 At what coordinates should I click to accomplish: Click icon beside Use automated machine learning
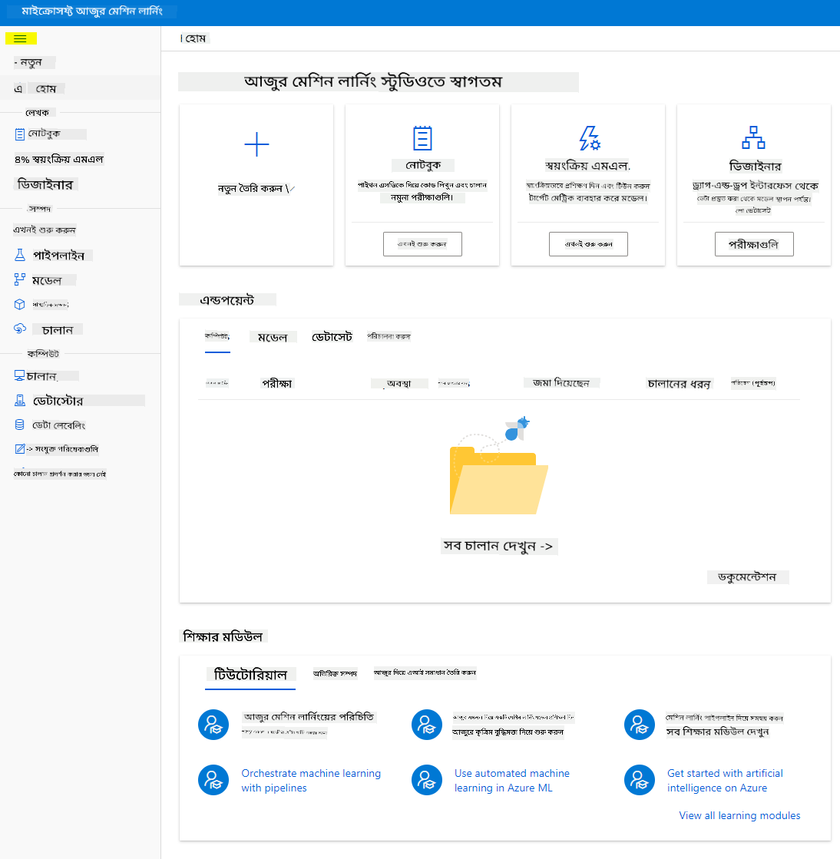[x=427, y=780]
